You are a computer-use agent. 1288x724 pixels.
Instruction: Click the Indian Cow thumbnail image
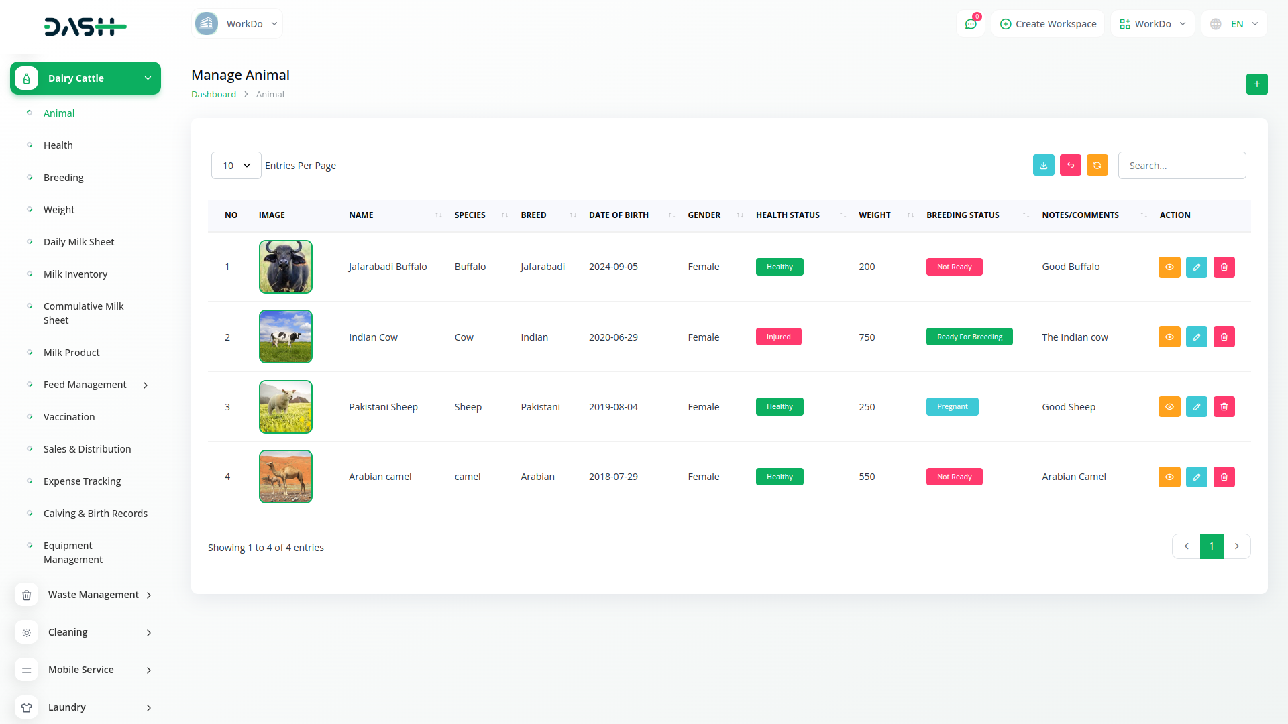click(286, 337)
